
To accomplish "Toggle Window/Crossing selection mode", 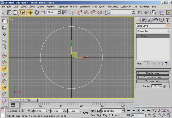I will coord(22,13).
